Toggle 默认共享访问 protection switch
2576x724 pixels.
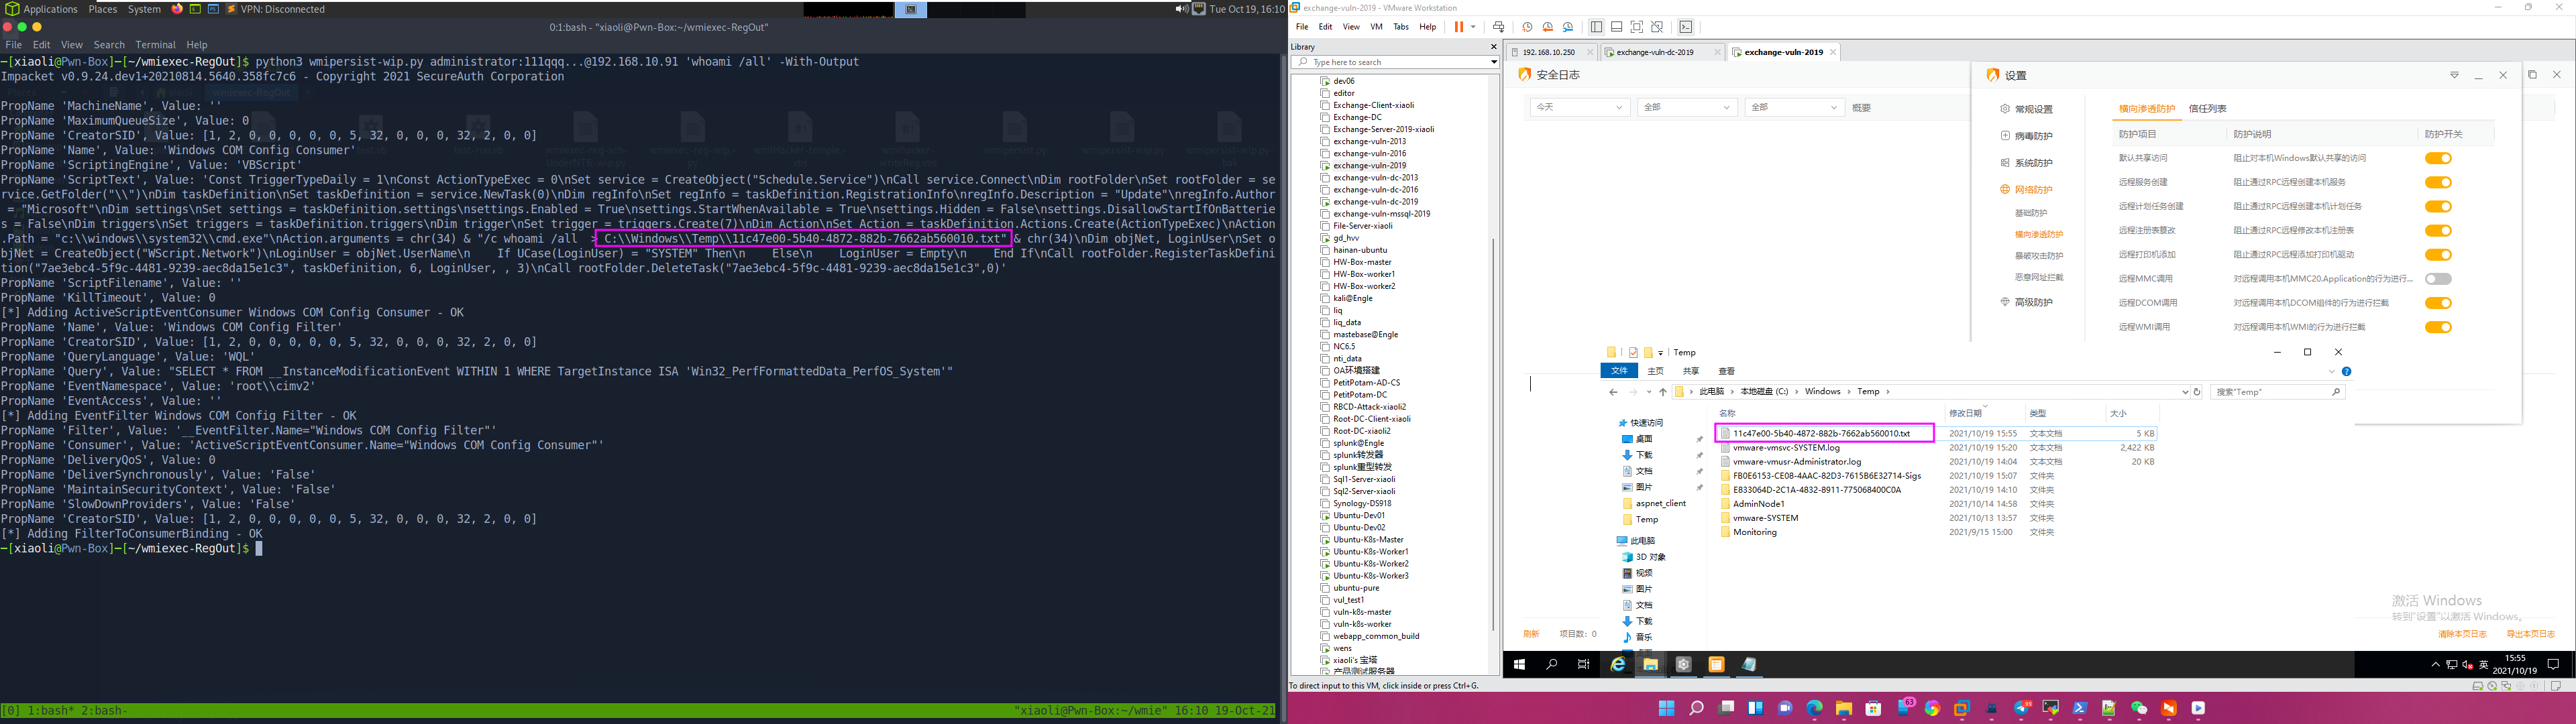point(2438,158)
